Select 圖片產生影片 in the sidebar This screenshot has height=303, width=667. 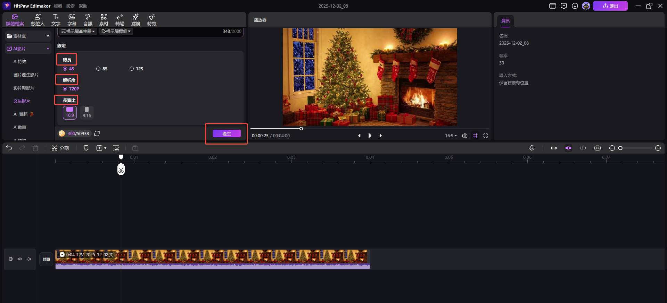[26, 75]
